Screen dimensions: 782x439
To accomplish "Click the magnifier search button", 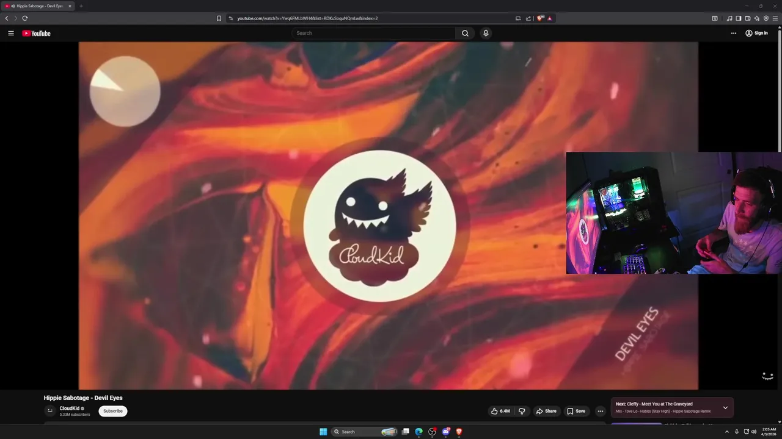I will coord(465,34).
